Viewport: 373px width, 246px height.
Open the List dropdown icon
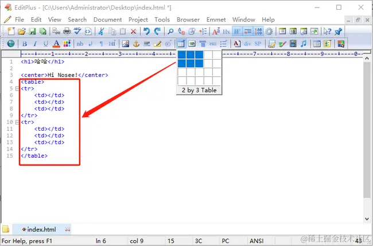[x=224, y=44]
